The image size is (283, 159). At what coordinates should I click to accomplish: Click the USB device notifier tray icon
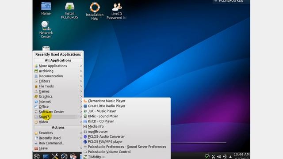(225, 156)
